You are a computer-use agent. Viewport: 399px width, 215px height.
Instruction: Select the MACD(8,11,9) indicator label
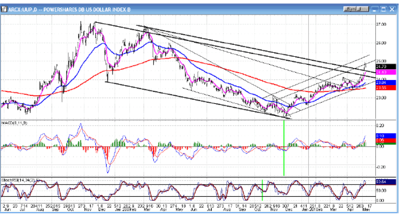click(14, 123)
